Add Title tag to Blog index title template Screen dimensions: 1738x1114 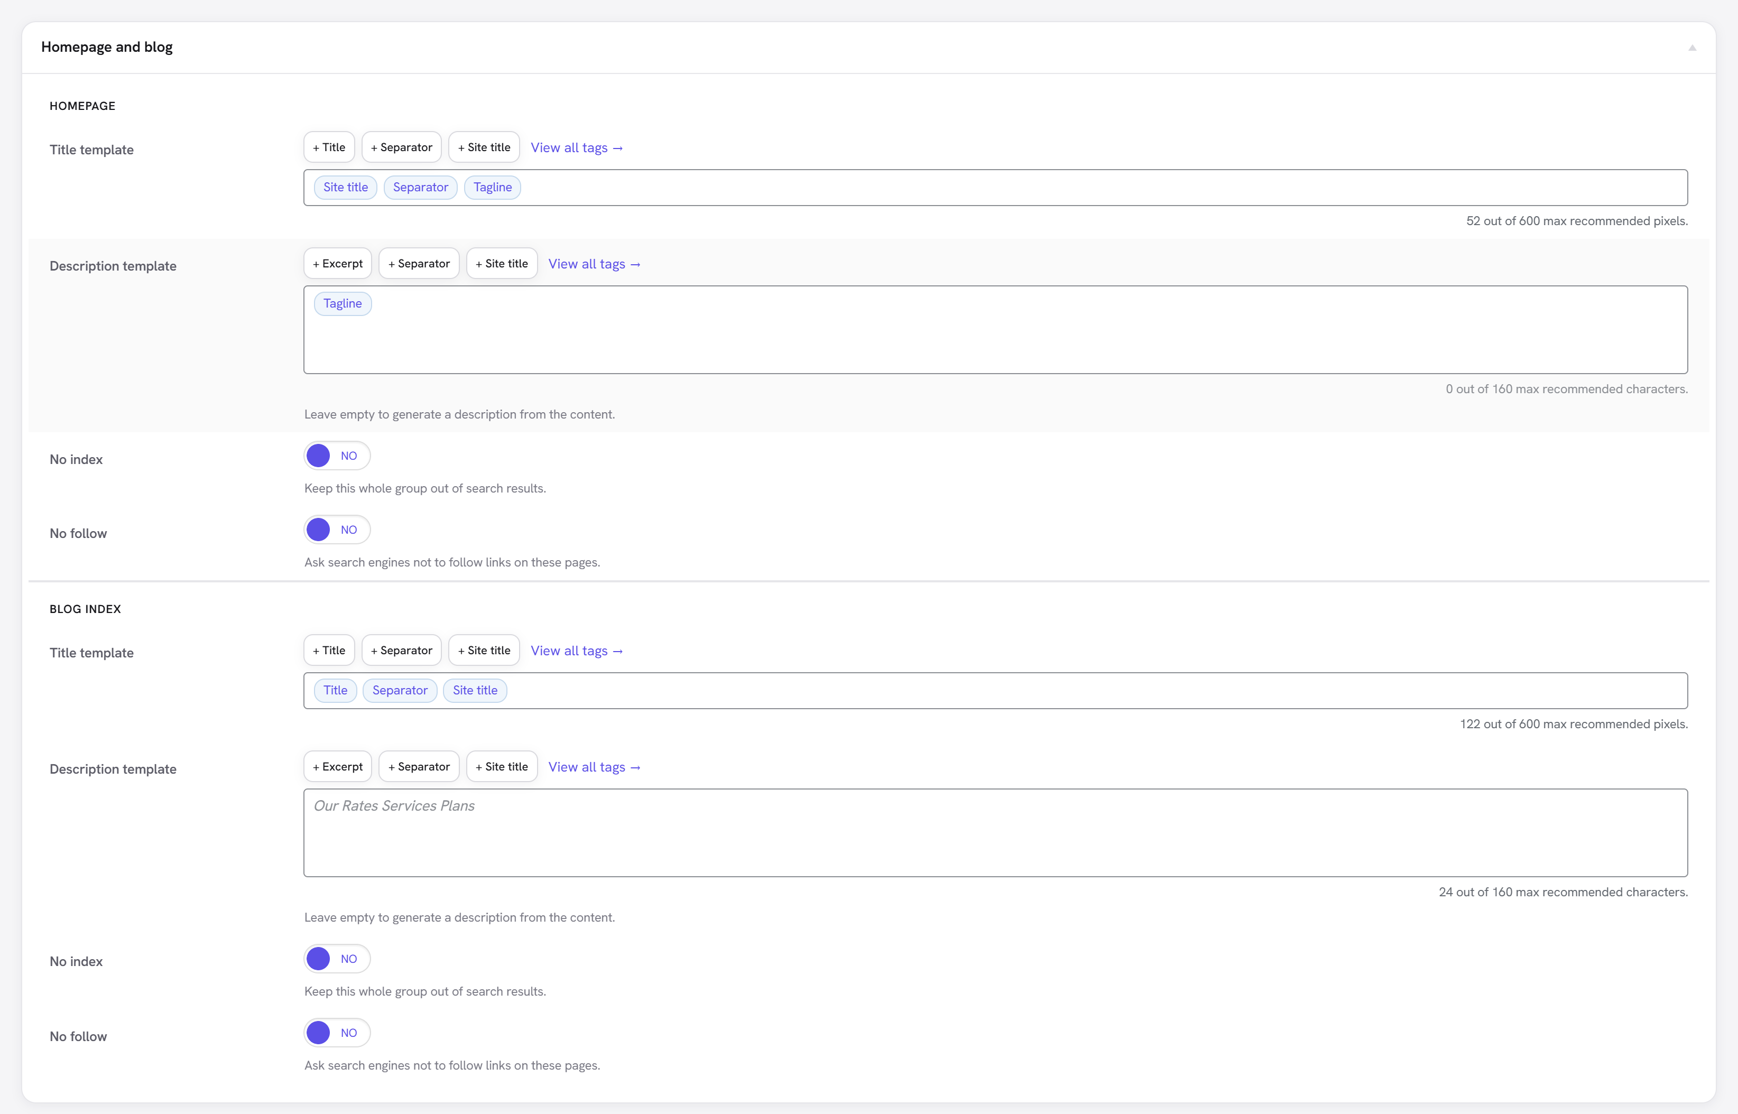pos(329,651)
